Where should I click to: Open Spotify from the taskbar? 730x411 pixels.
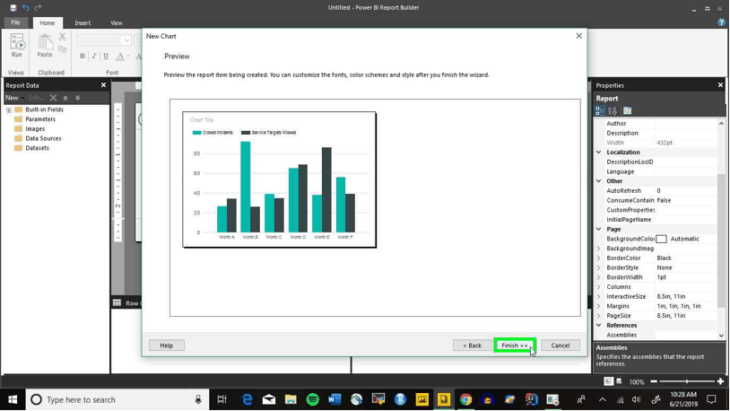(312, 399)
